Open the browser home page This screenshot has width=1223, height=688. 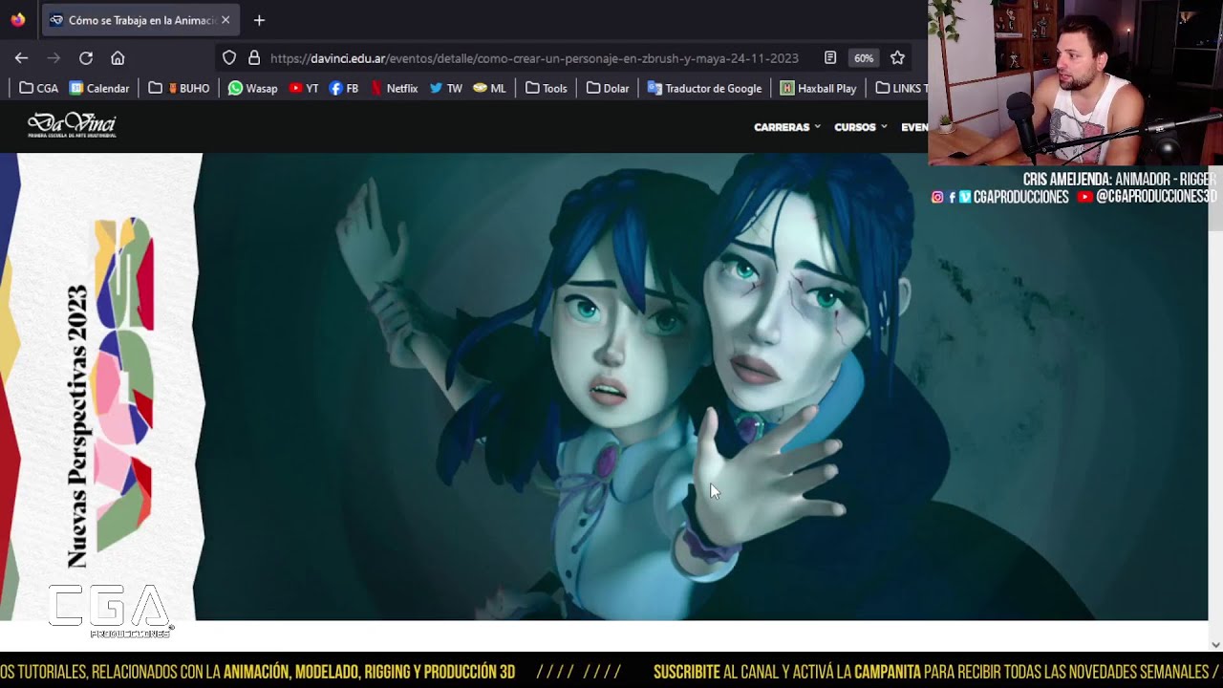click(x=118, y=58)
